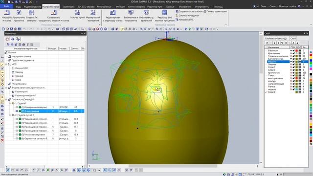The width and height of the screenshot is (313, 176).
Task: Click the undo arrow in the toolbar
Action: tap(25, 29)
